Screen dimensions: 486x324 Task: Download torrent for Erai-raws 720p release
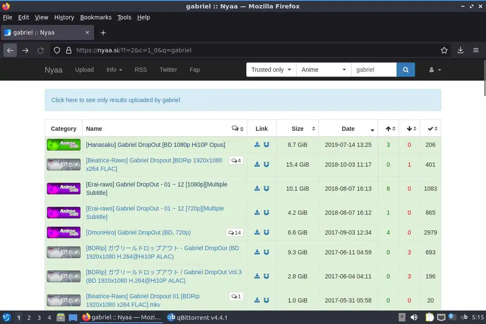pyautogui.click(x=257, y=212)
